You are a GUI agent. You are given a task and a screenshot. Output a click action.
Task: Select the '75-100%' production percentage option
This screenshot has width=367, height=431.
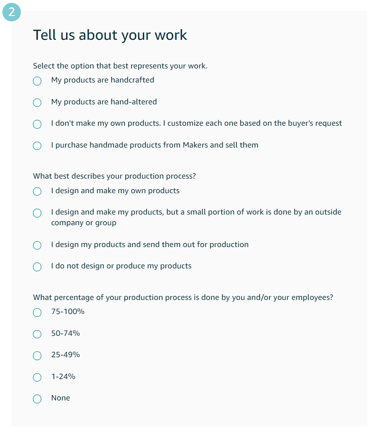click(x=37, y=313)
